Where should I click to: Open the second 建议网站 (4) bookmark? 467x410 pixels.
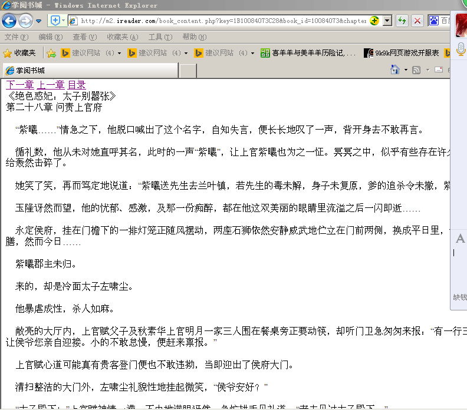point(154,53)
